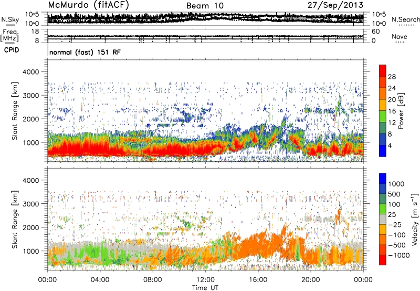Click the date '27/Sep/2013'

335,5
